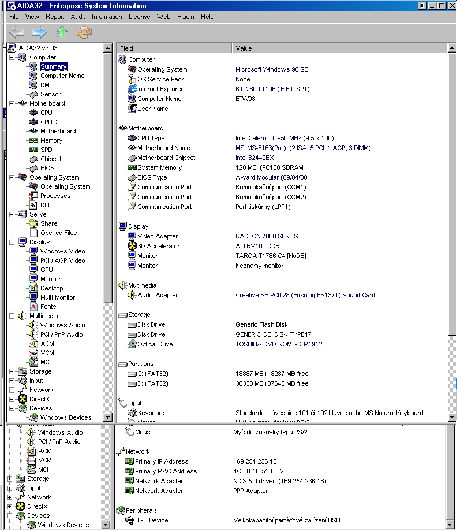Image resolution: width=457 pixels, height=530 pixels.
Task: Collapse the Operating System tree node
Action: [12, 177]
